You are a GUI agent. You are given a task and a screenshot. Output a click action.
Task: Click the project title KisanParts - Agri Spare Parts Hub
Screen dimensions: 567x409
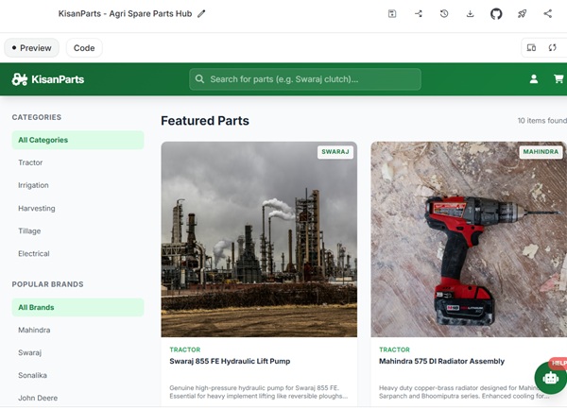click(125, 14)
